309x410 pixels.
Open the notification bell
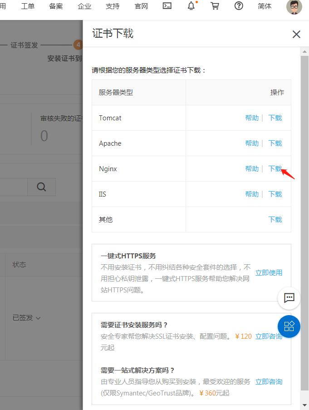click(x=191, y=6)
